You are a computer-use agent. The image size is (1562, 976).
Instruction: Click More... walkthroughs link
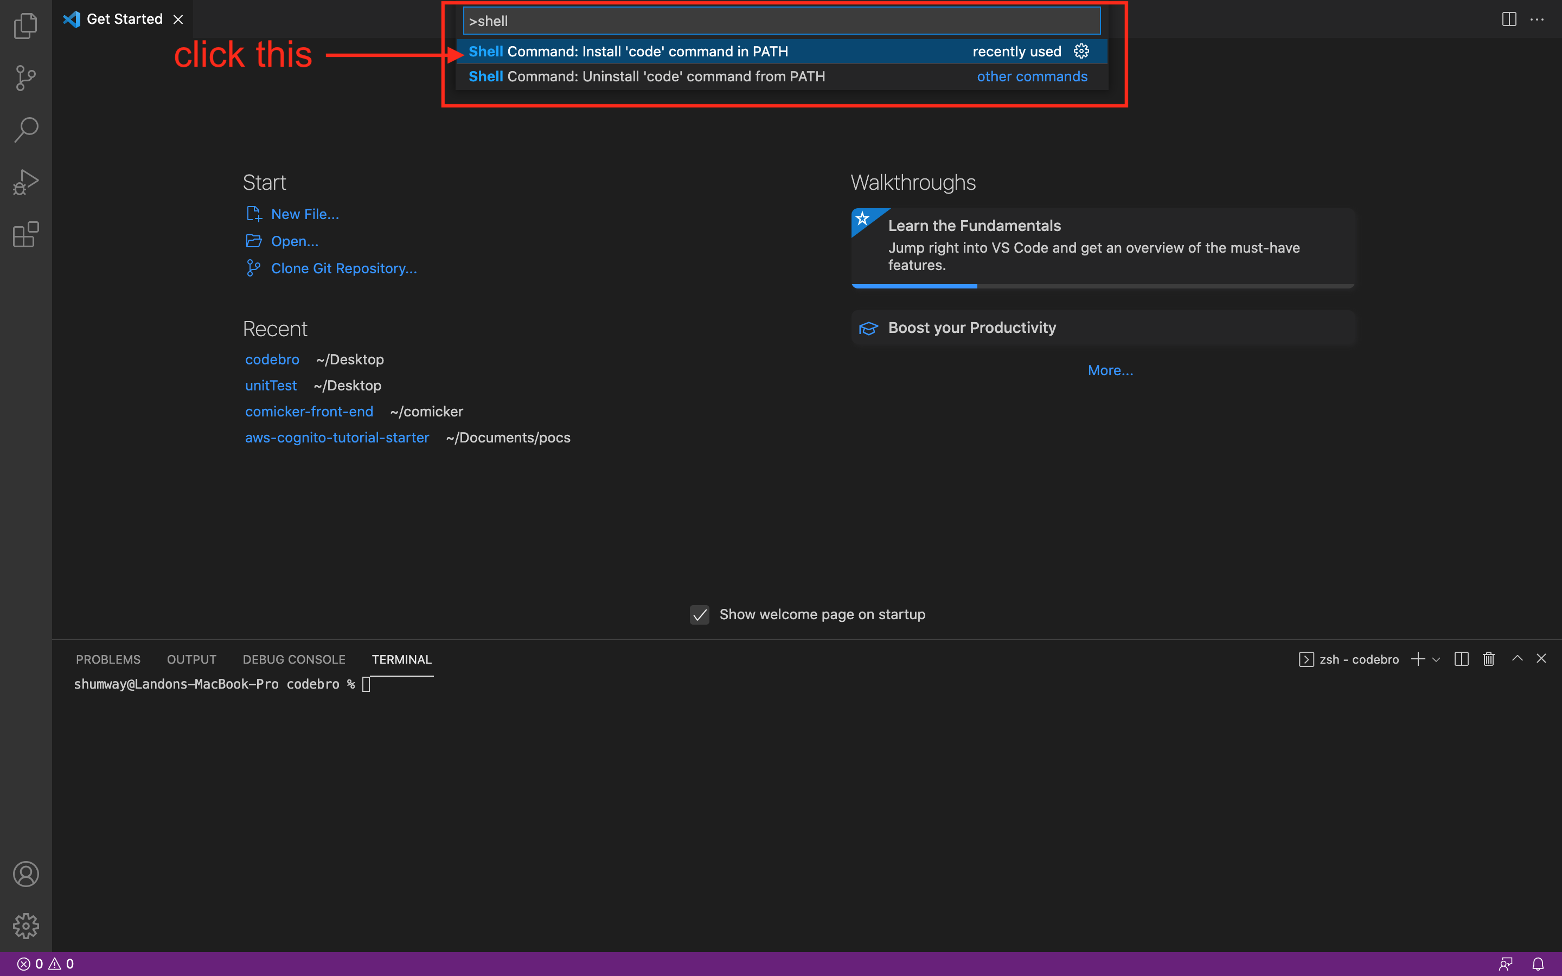coord(1110,370)
